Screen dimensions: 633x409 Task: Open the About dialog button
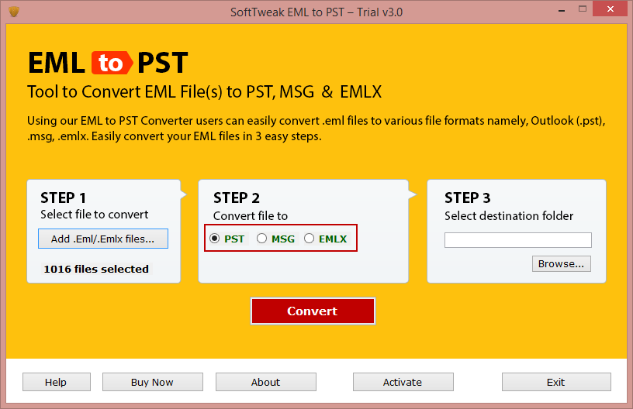coord(265,382)
